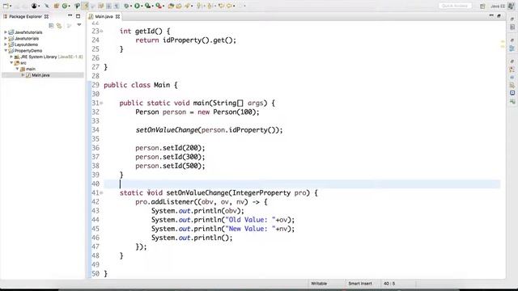Click External Tools red toolbox icon

click(x=159, y=6)
